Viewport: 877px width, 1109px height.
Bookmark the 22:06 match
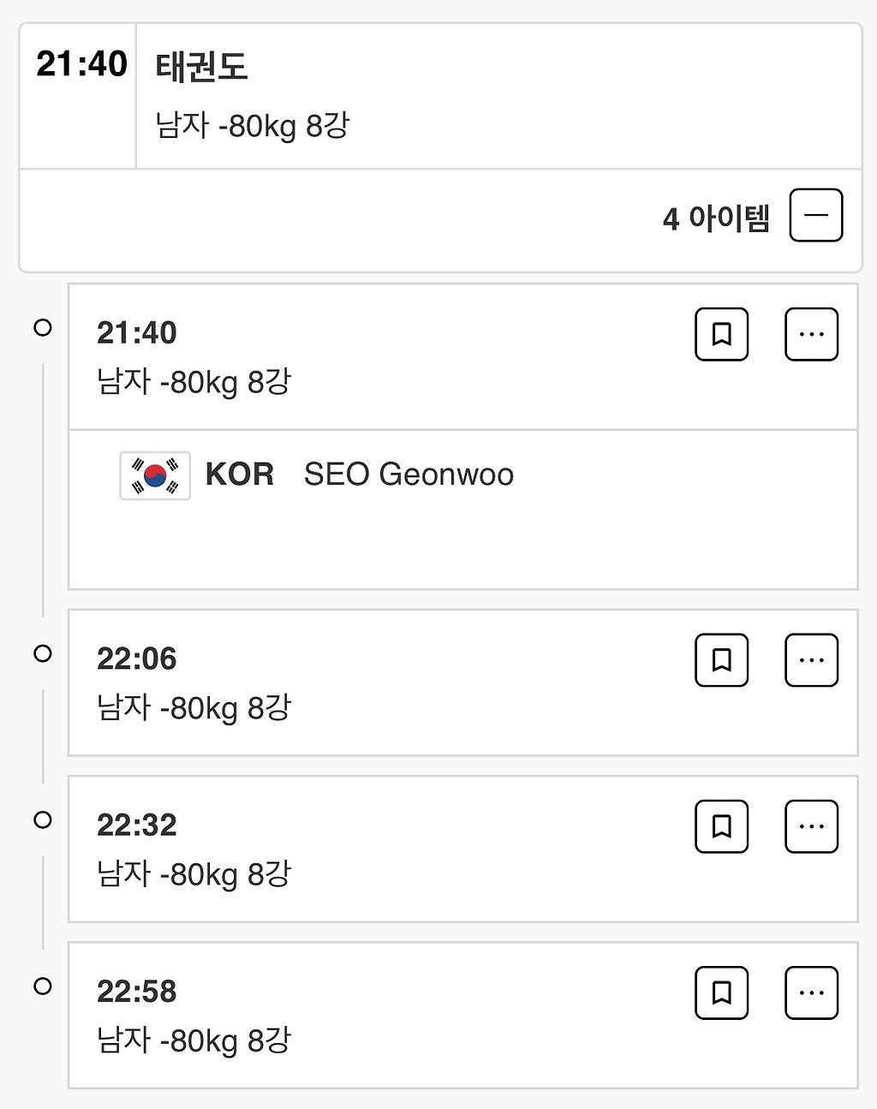(721, 660)
